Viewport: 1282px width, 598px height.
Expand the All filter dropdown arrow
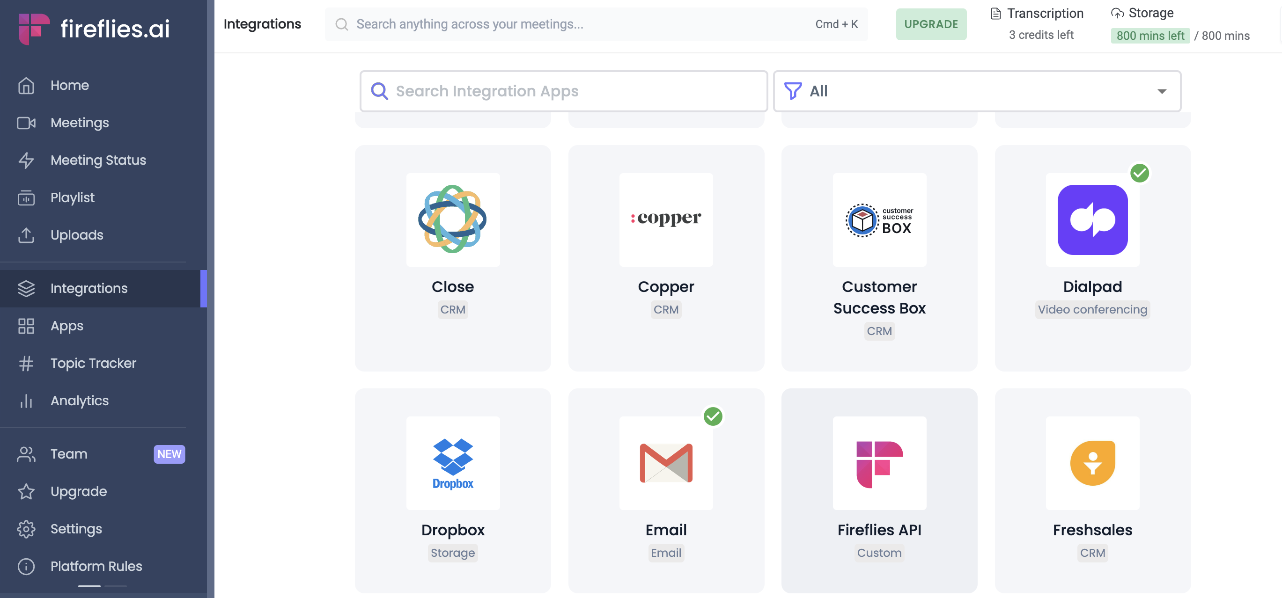(x=1161, y=91)
